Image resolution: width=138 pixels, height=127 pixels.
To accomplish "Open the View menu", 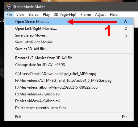I will tap(20, 15).
